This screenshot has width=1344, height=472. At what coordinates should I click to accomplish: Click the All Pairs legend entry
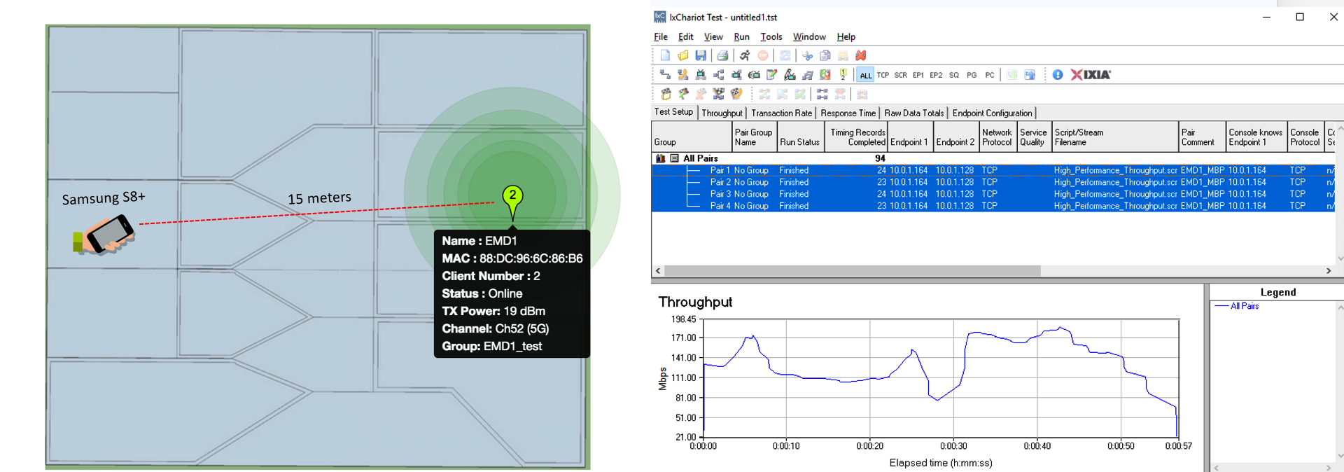(x=1237, y=306)
